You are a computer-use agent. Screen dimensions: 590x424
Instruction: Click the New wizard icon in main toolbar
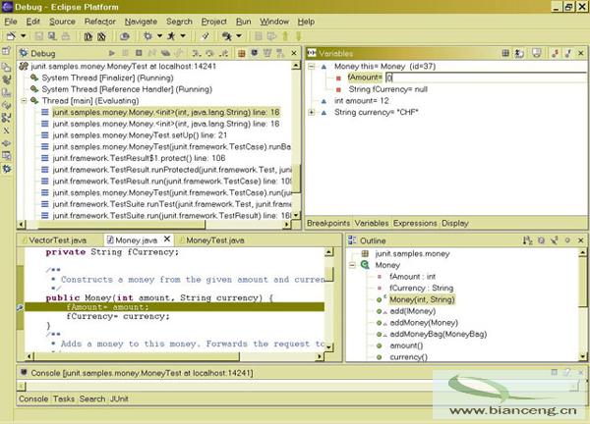pyautogui.click(x=11, y=36)
